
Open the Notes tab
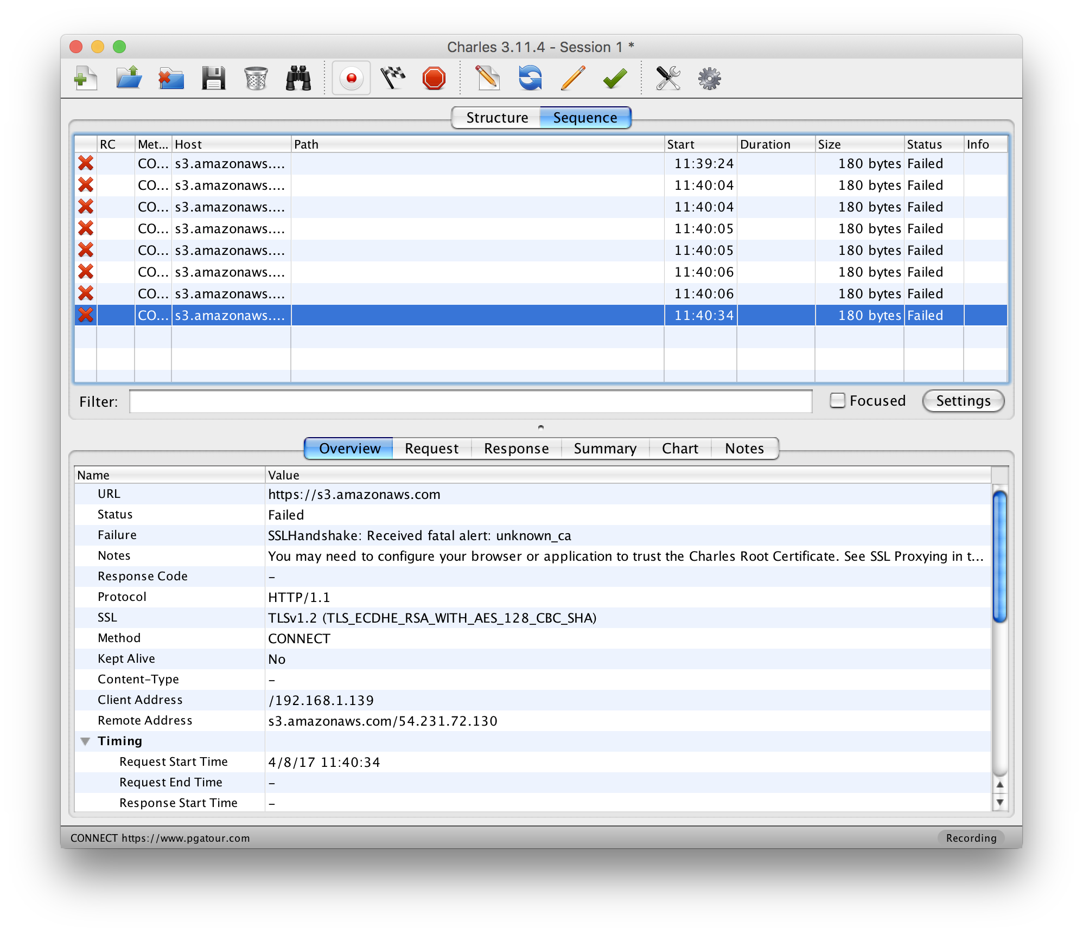(x=744, y=449)
